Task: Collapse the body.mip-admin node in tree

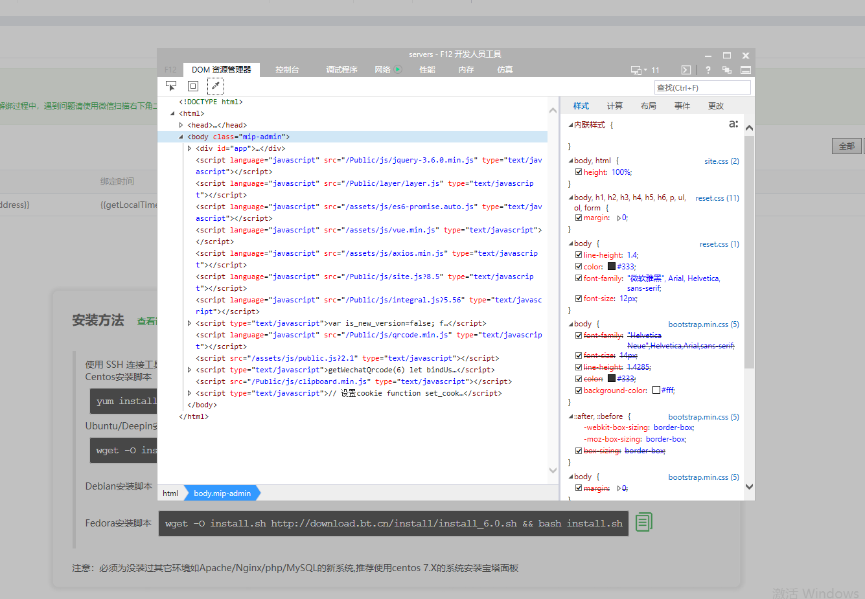Action: coord(181,137)
